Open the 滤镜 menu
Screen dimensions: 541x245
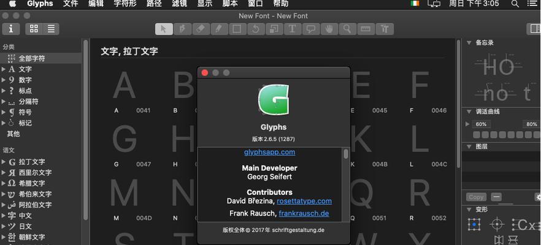click(179, 4)
